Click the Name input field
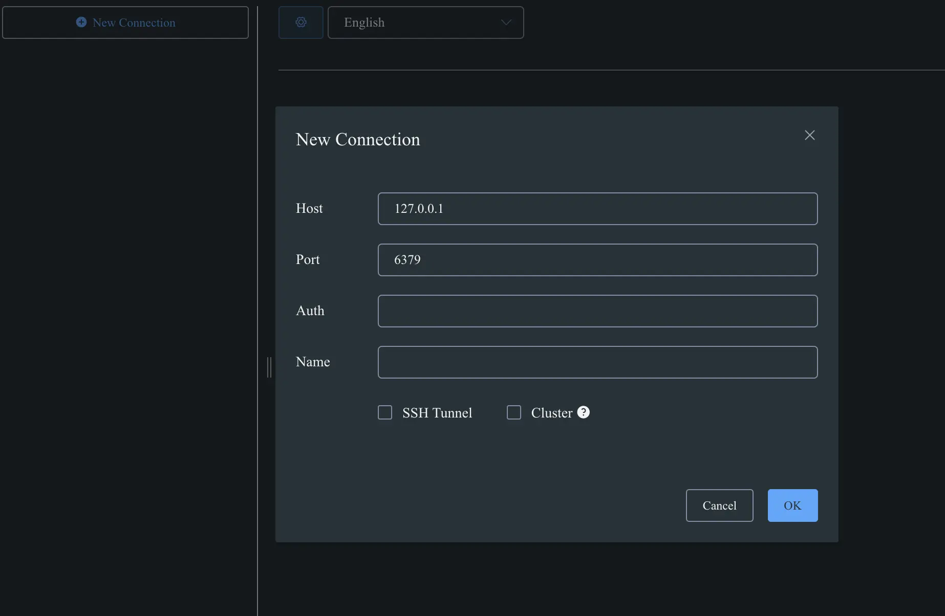Viewport: 945px width, 616px height. coord(597,362)
